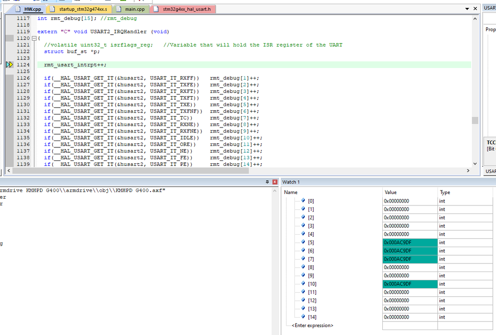The image size is (496, 335).
Task: Click line number 1126 in the editor gutter
Action: 23,78
